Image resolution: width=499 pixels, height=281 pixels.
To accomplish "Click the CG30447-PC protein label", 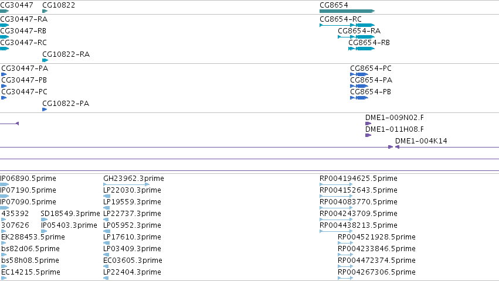I will coord(25,92).
